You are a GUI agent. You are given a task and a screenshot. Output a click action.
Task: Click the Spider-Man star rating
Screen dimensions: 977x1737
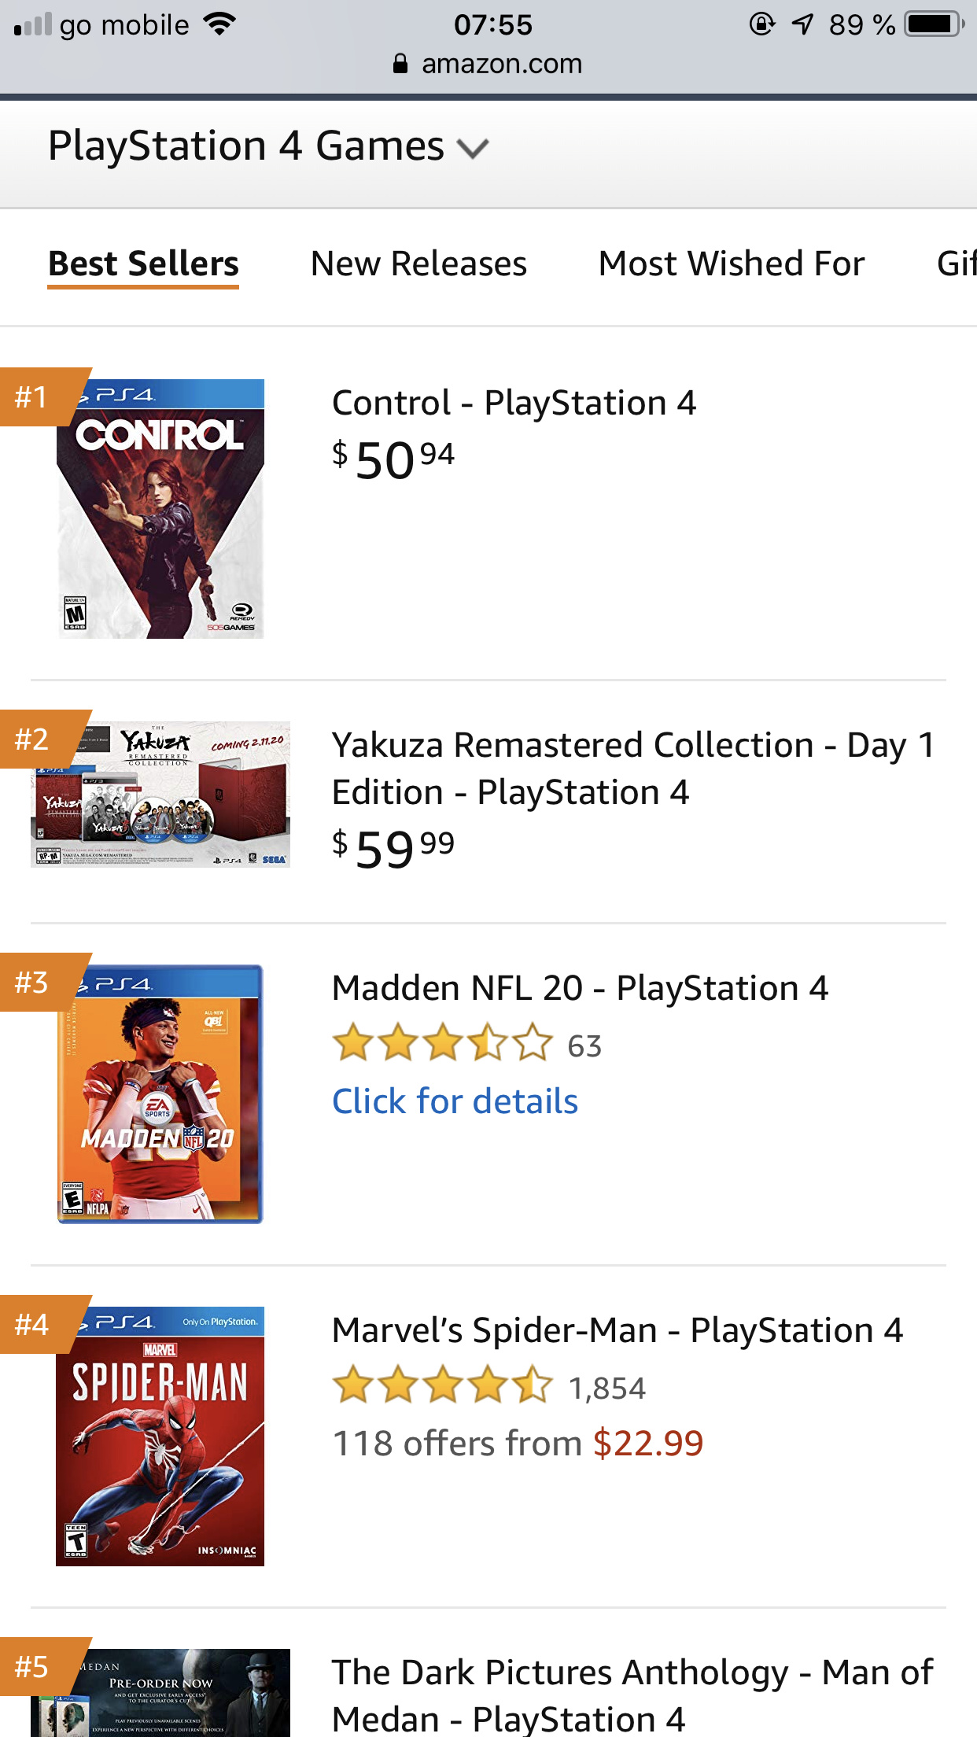(443, 1386)
